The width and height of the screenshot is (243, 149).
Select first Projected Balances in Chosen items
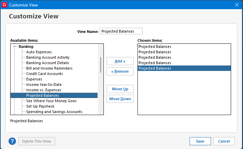[x=155, y=46]
